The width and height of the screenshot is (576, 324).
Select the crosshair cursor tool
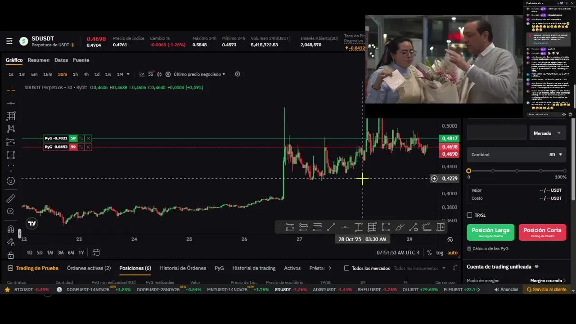(11, 90)
